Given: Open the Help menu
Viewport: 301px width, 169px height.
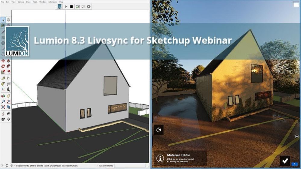Looking at the screenshot, I should [x=61, y=2].
